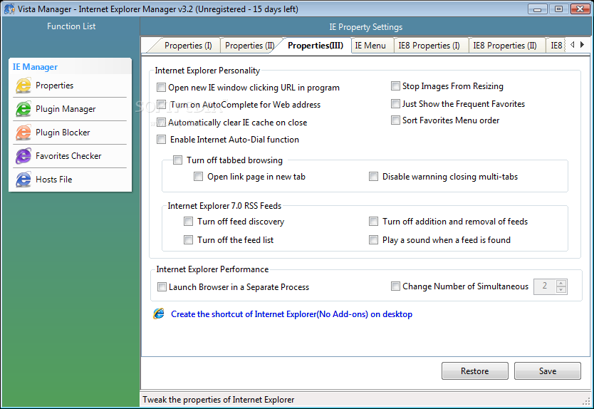Viewport: 594px width, 409px height.
Task: Enable Change Number of Simultaneous checkbox
Action: tap(395, 286)
